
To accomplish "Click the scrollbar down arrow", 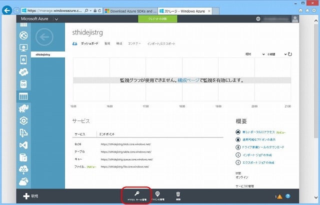I will coord(316,197).
